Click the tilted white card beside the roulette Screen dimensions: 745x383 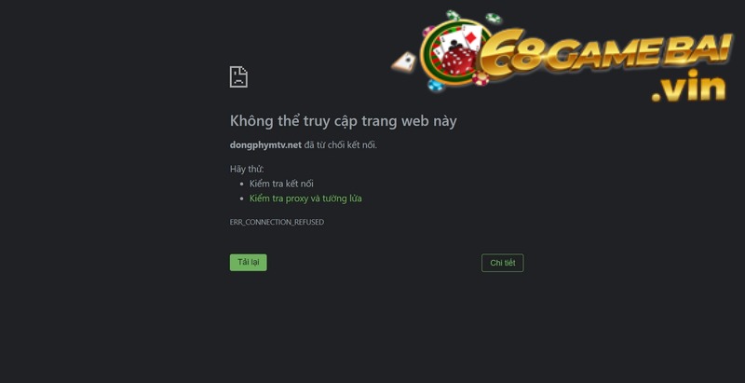(x=404, y=62)
